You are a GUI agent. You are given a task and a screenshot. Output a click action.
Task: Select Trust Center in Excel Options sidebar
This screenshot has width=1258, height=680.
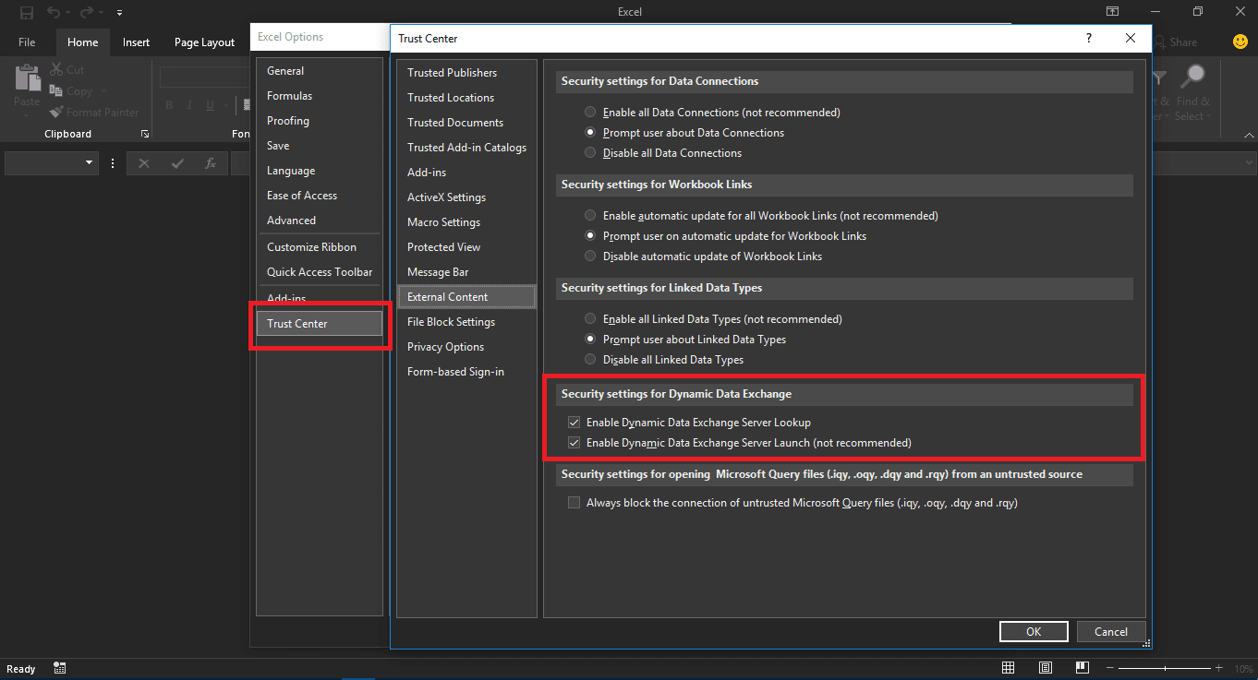pyautogui.click(x=319, y=324)
